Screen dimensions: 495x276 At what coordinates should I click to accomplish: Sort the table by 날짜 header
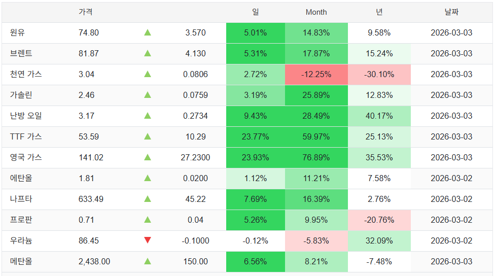(451, 12)
